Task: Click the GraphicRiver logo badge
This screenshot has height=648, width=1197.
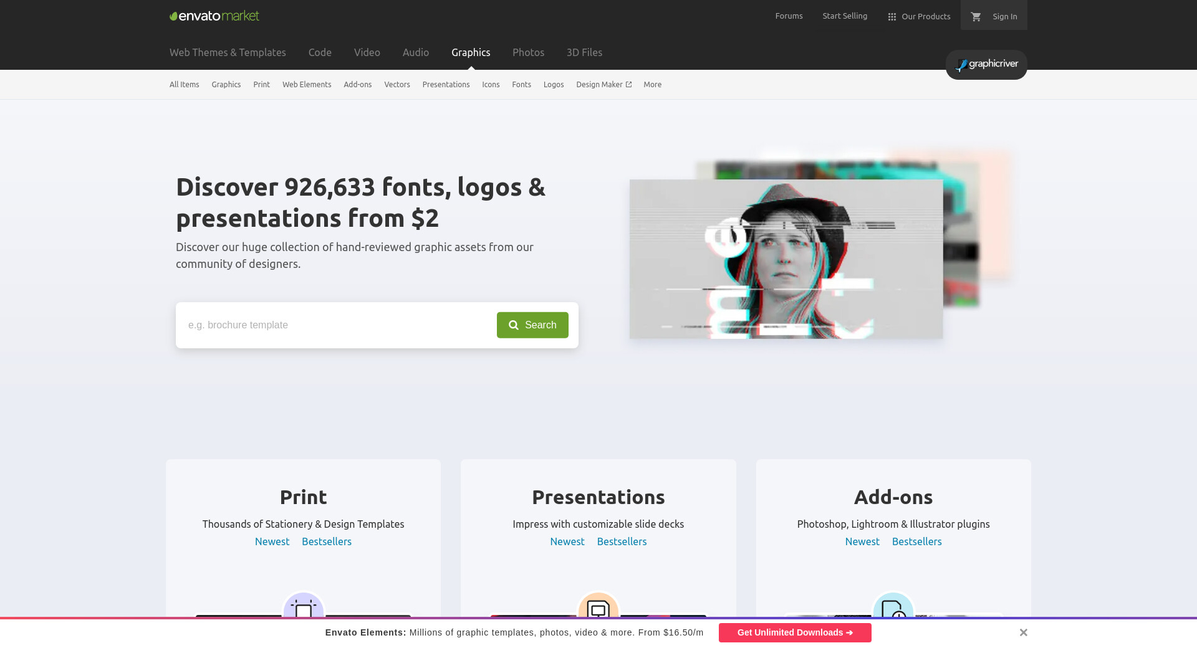Action: 986,64
